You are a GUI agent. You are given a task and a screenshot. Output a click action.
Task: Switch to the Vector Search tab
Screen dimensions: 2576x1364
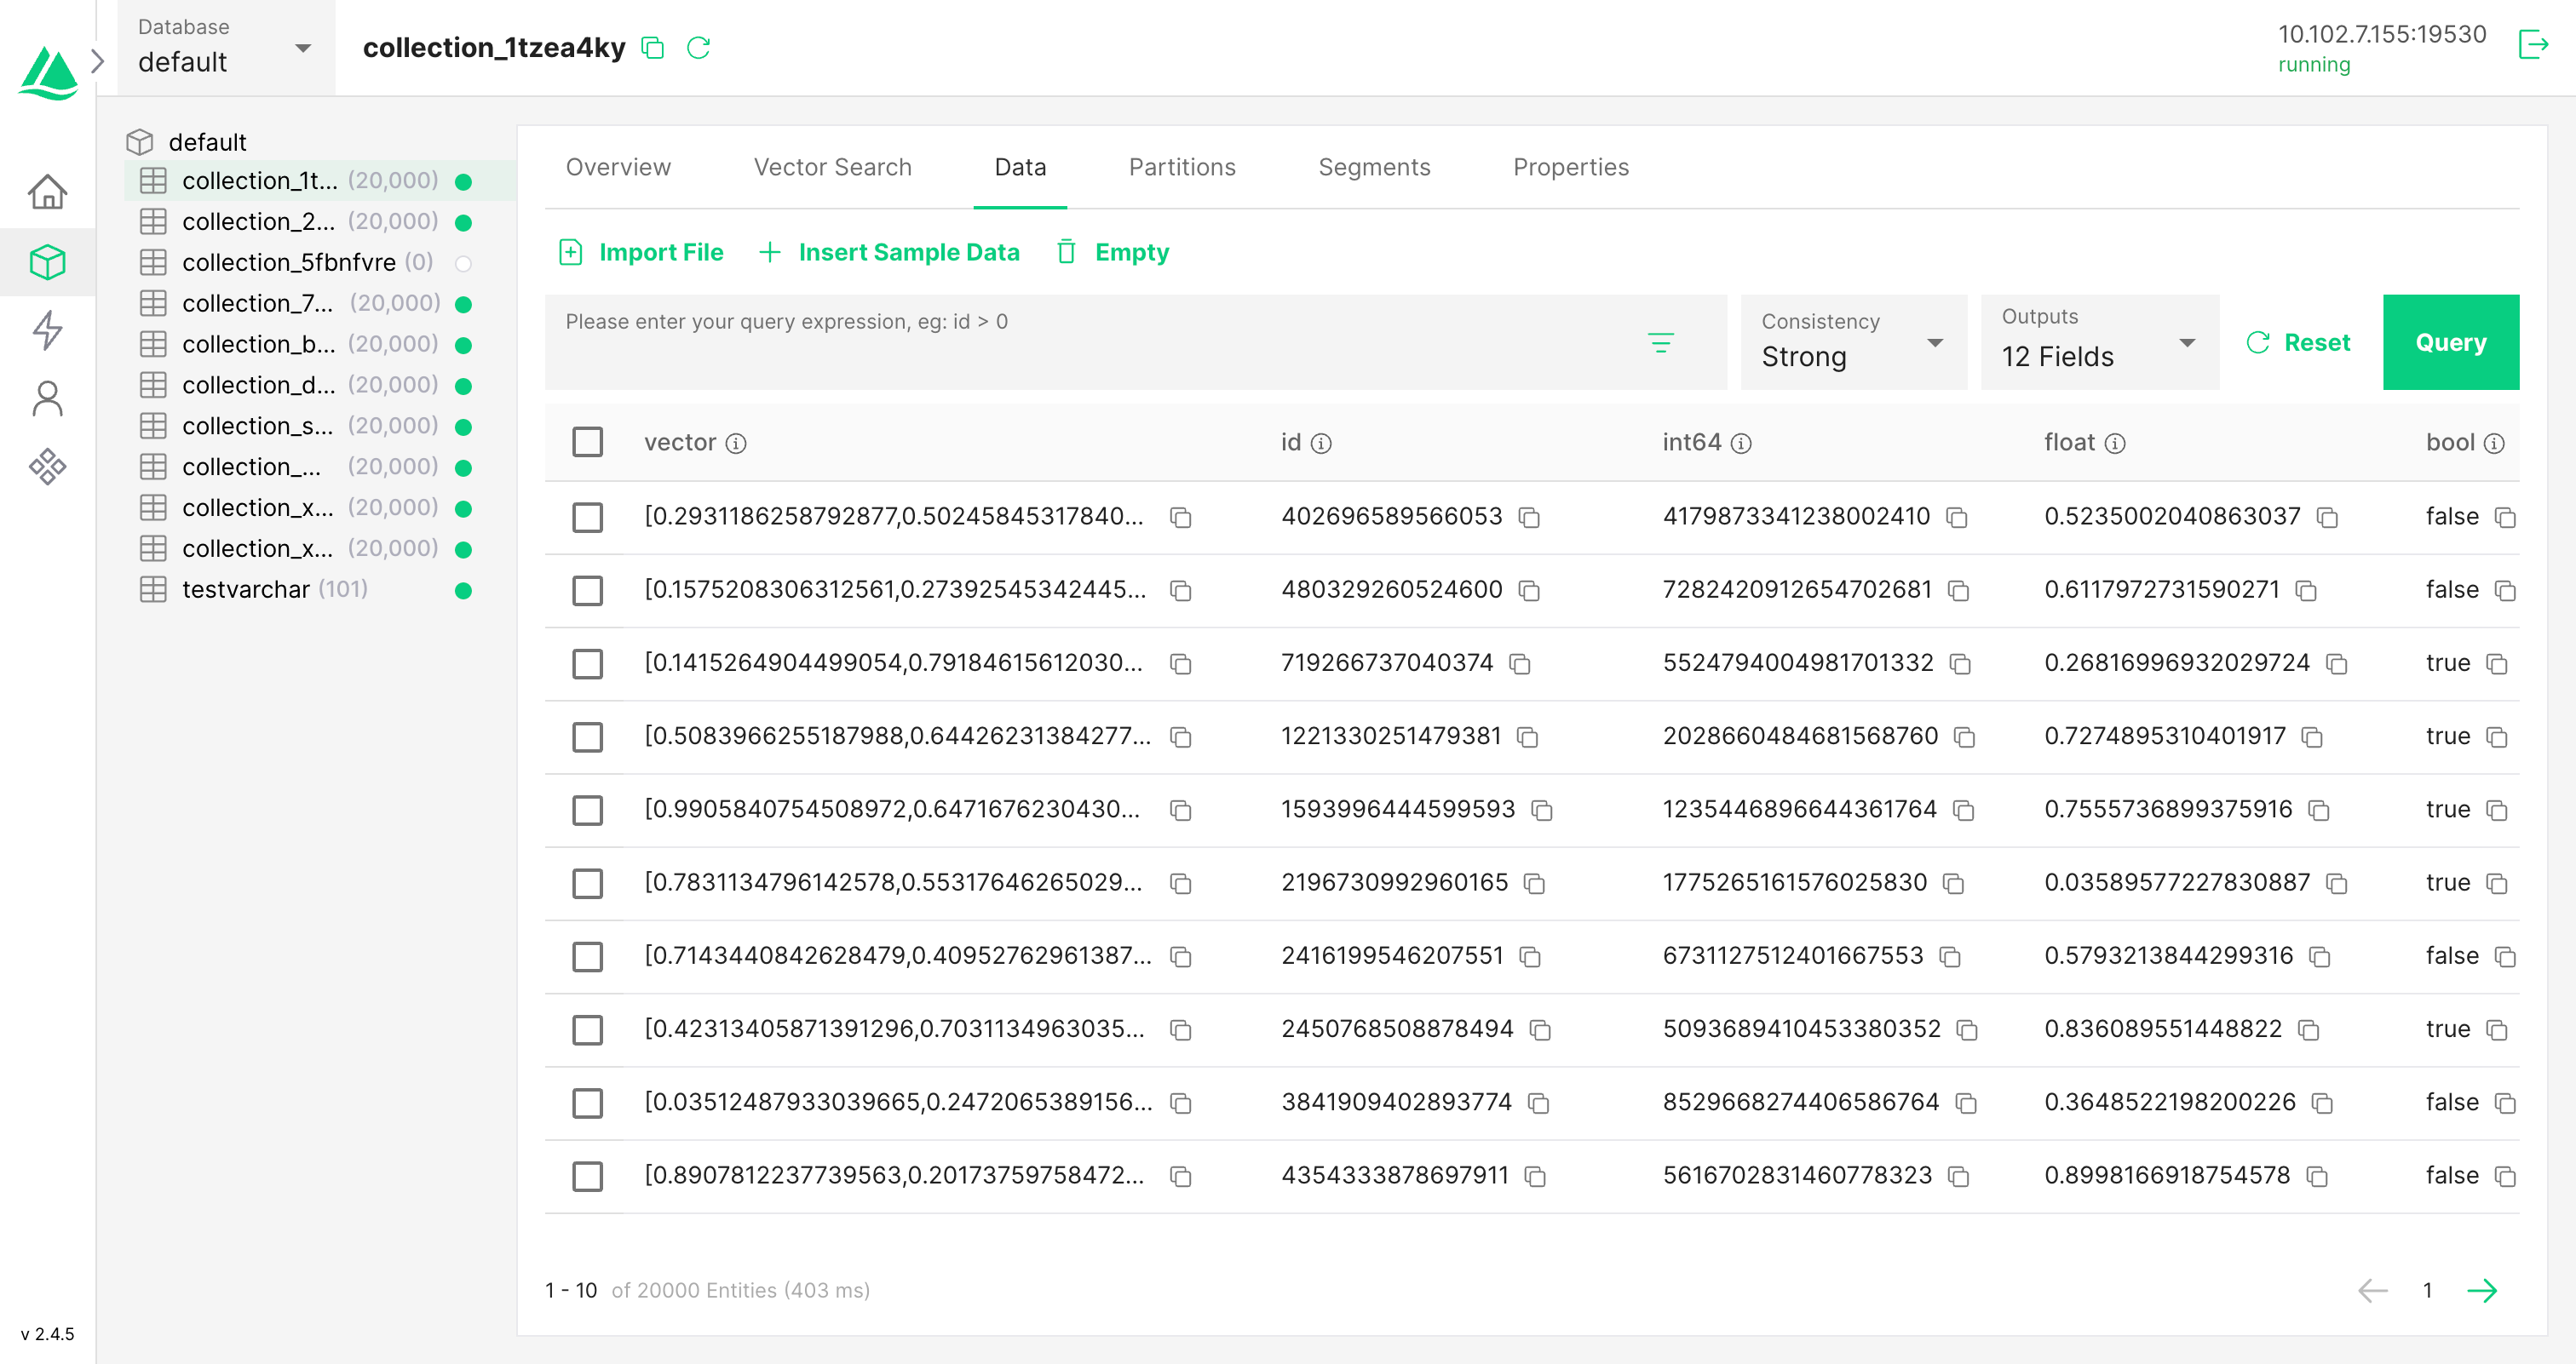pyautogui.click(x=832, y=167)
